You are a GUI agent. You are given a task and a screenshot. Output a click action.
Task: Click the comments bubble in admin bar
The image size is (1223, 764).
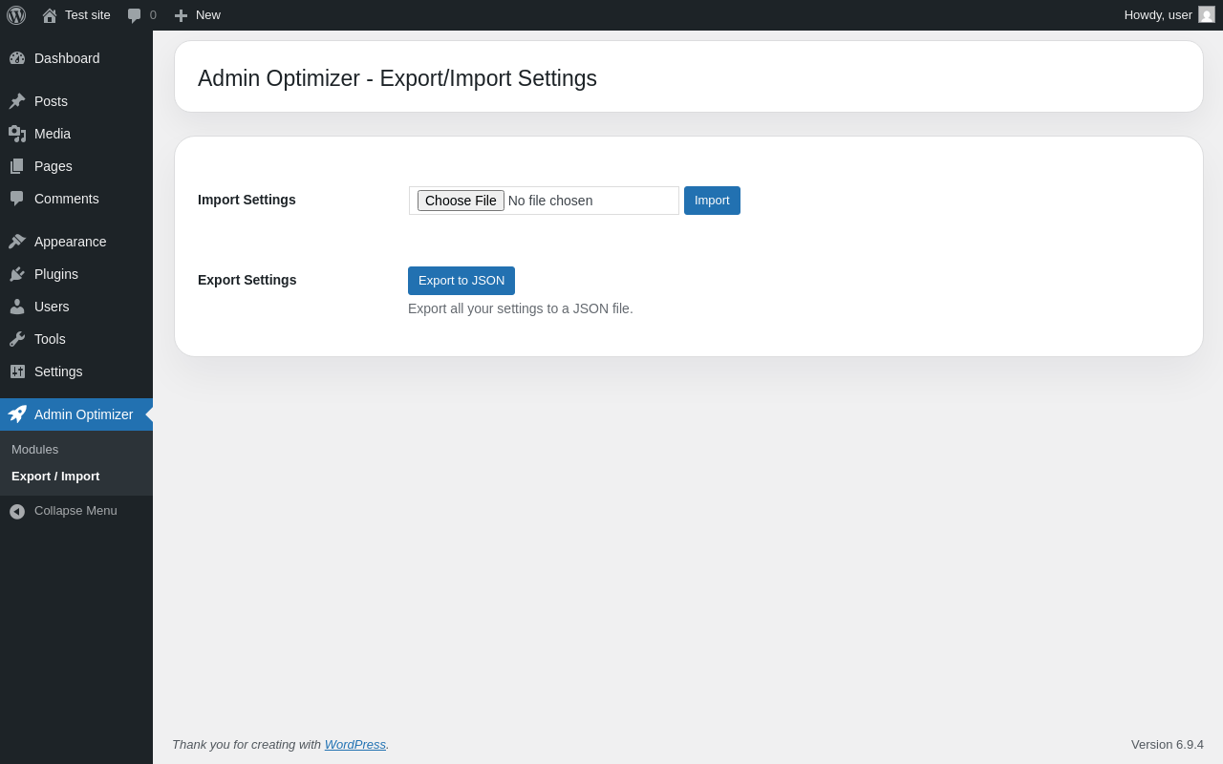click(x=135, y=15)
